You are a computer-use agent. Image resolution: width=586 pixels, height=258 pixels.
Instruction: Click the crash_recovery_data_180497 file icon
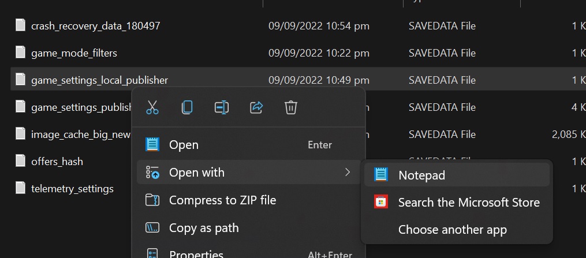(x=21, y=25)
